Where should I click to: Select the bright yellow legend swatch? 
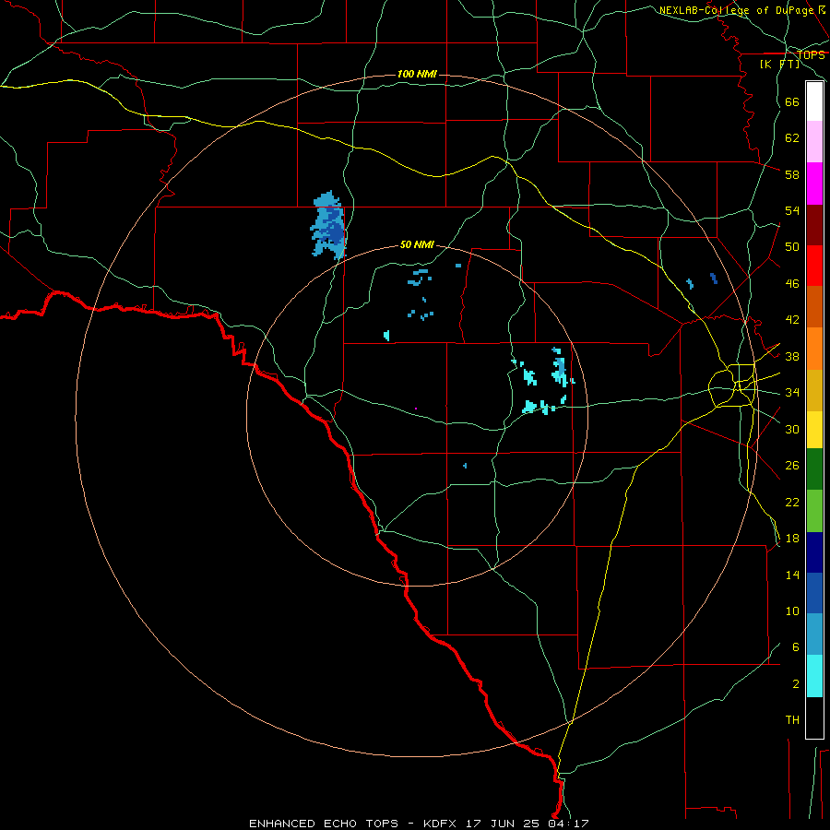coord(814,430)
